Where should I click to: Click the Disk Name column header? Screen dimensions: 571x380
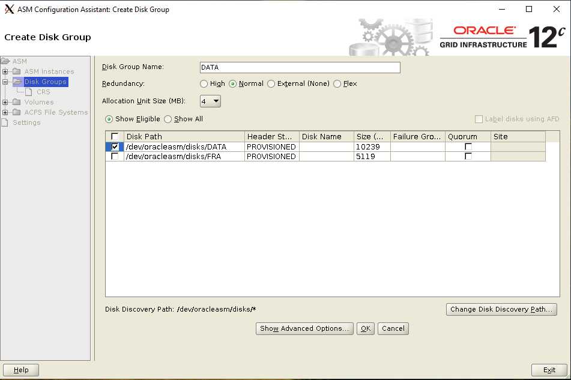[x=326, y=136]
